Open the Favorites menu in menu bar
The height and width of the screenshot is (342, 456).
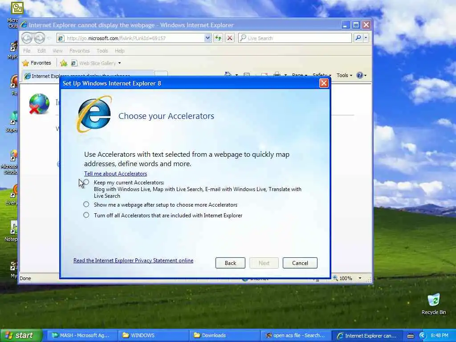(79, 51)
